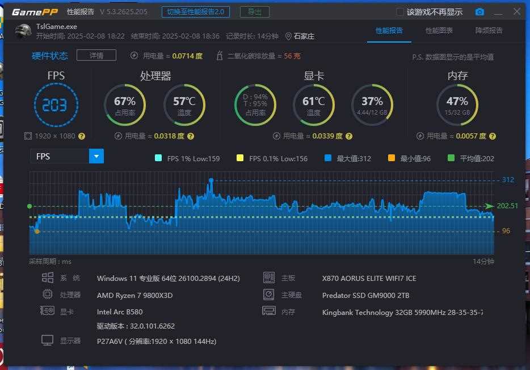Click the X870 AORUS ELITE WIFI7 ICE text
Image resolution: width=530 pixels, height=370 pixels.
369,279
